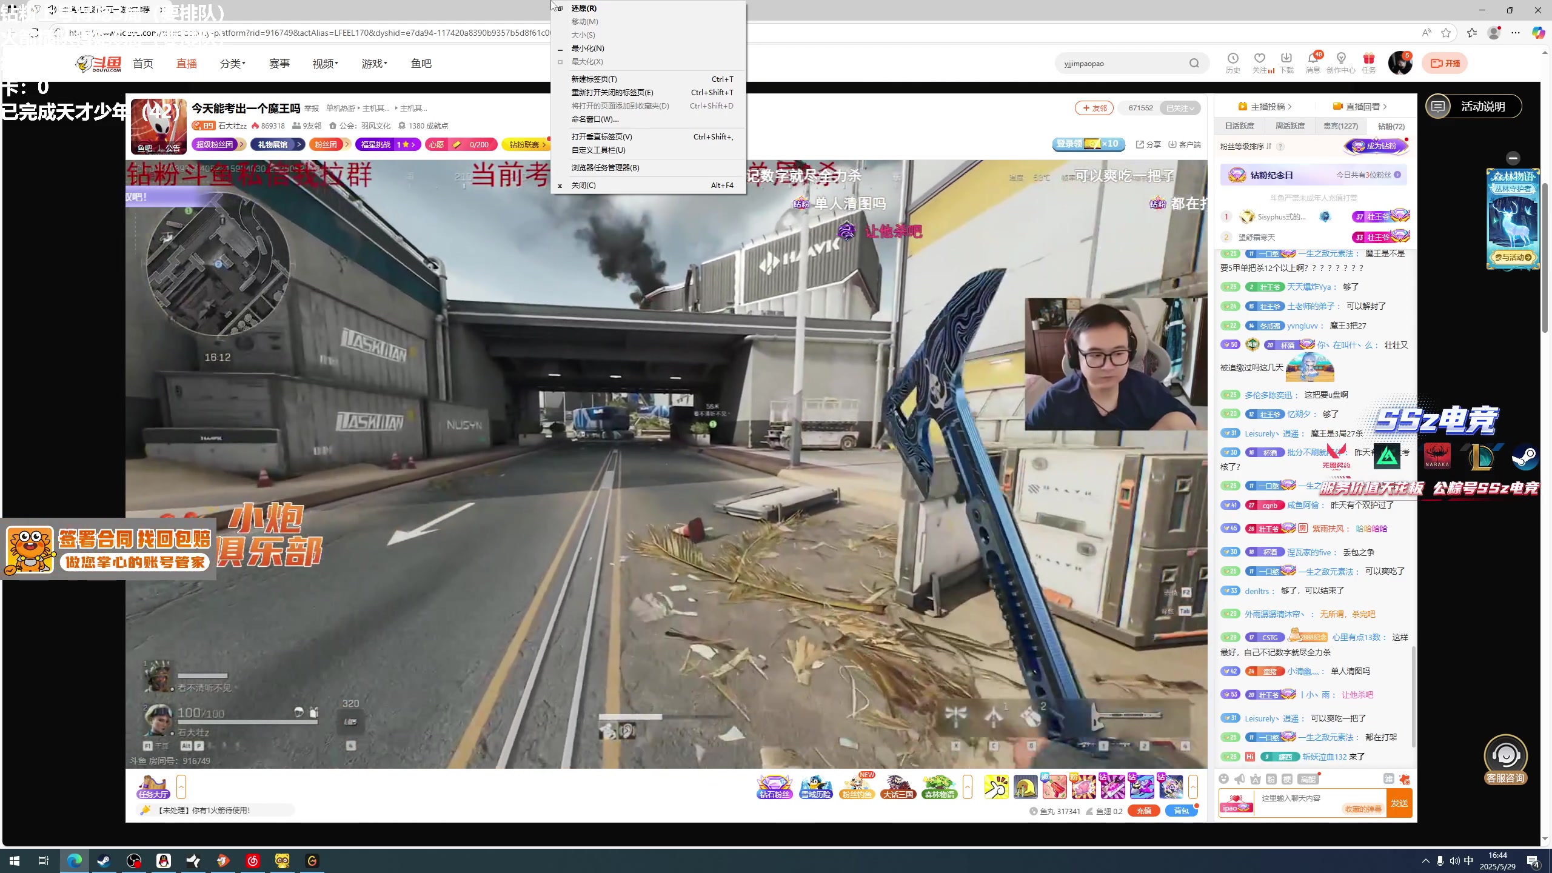Click the Douyu logo
1552x873 pixels.
pyautogui.click(x=99, y=63)
